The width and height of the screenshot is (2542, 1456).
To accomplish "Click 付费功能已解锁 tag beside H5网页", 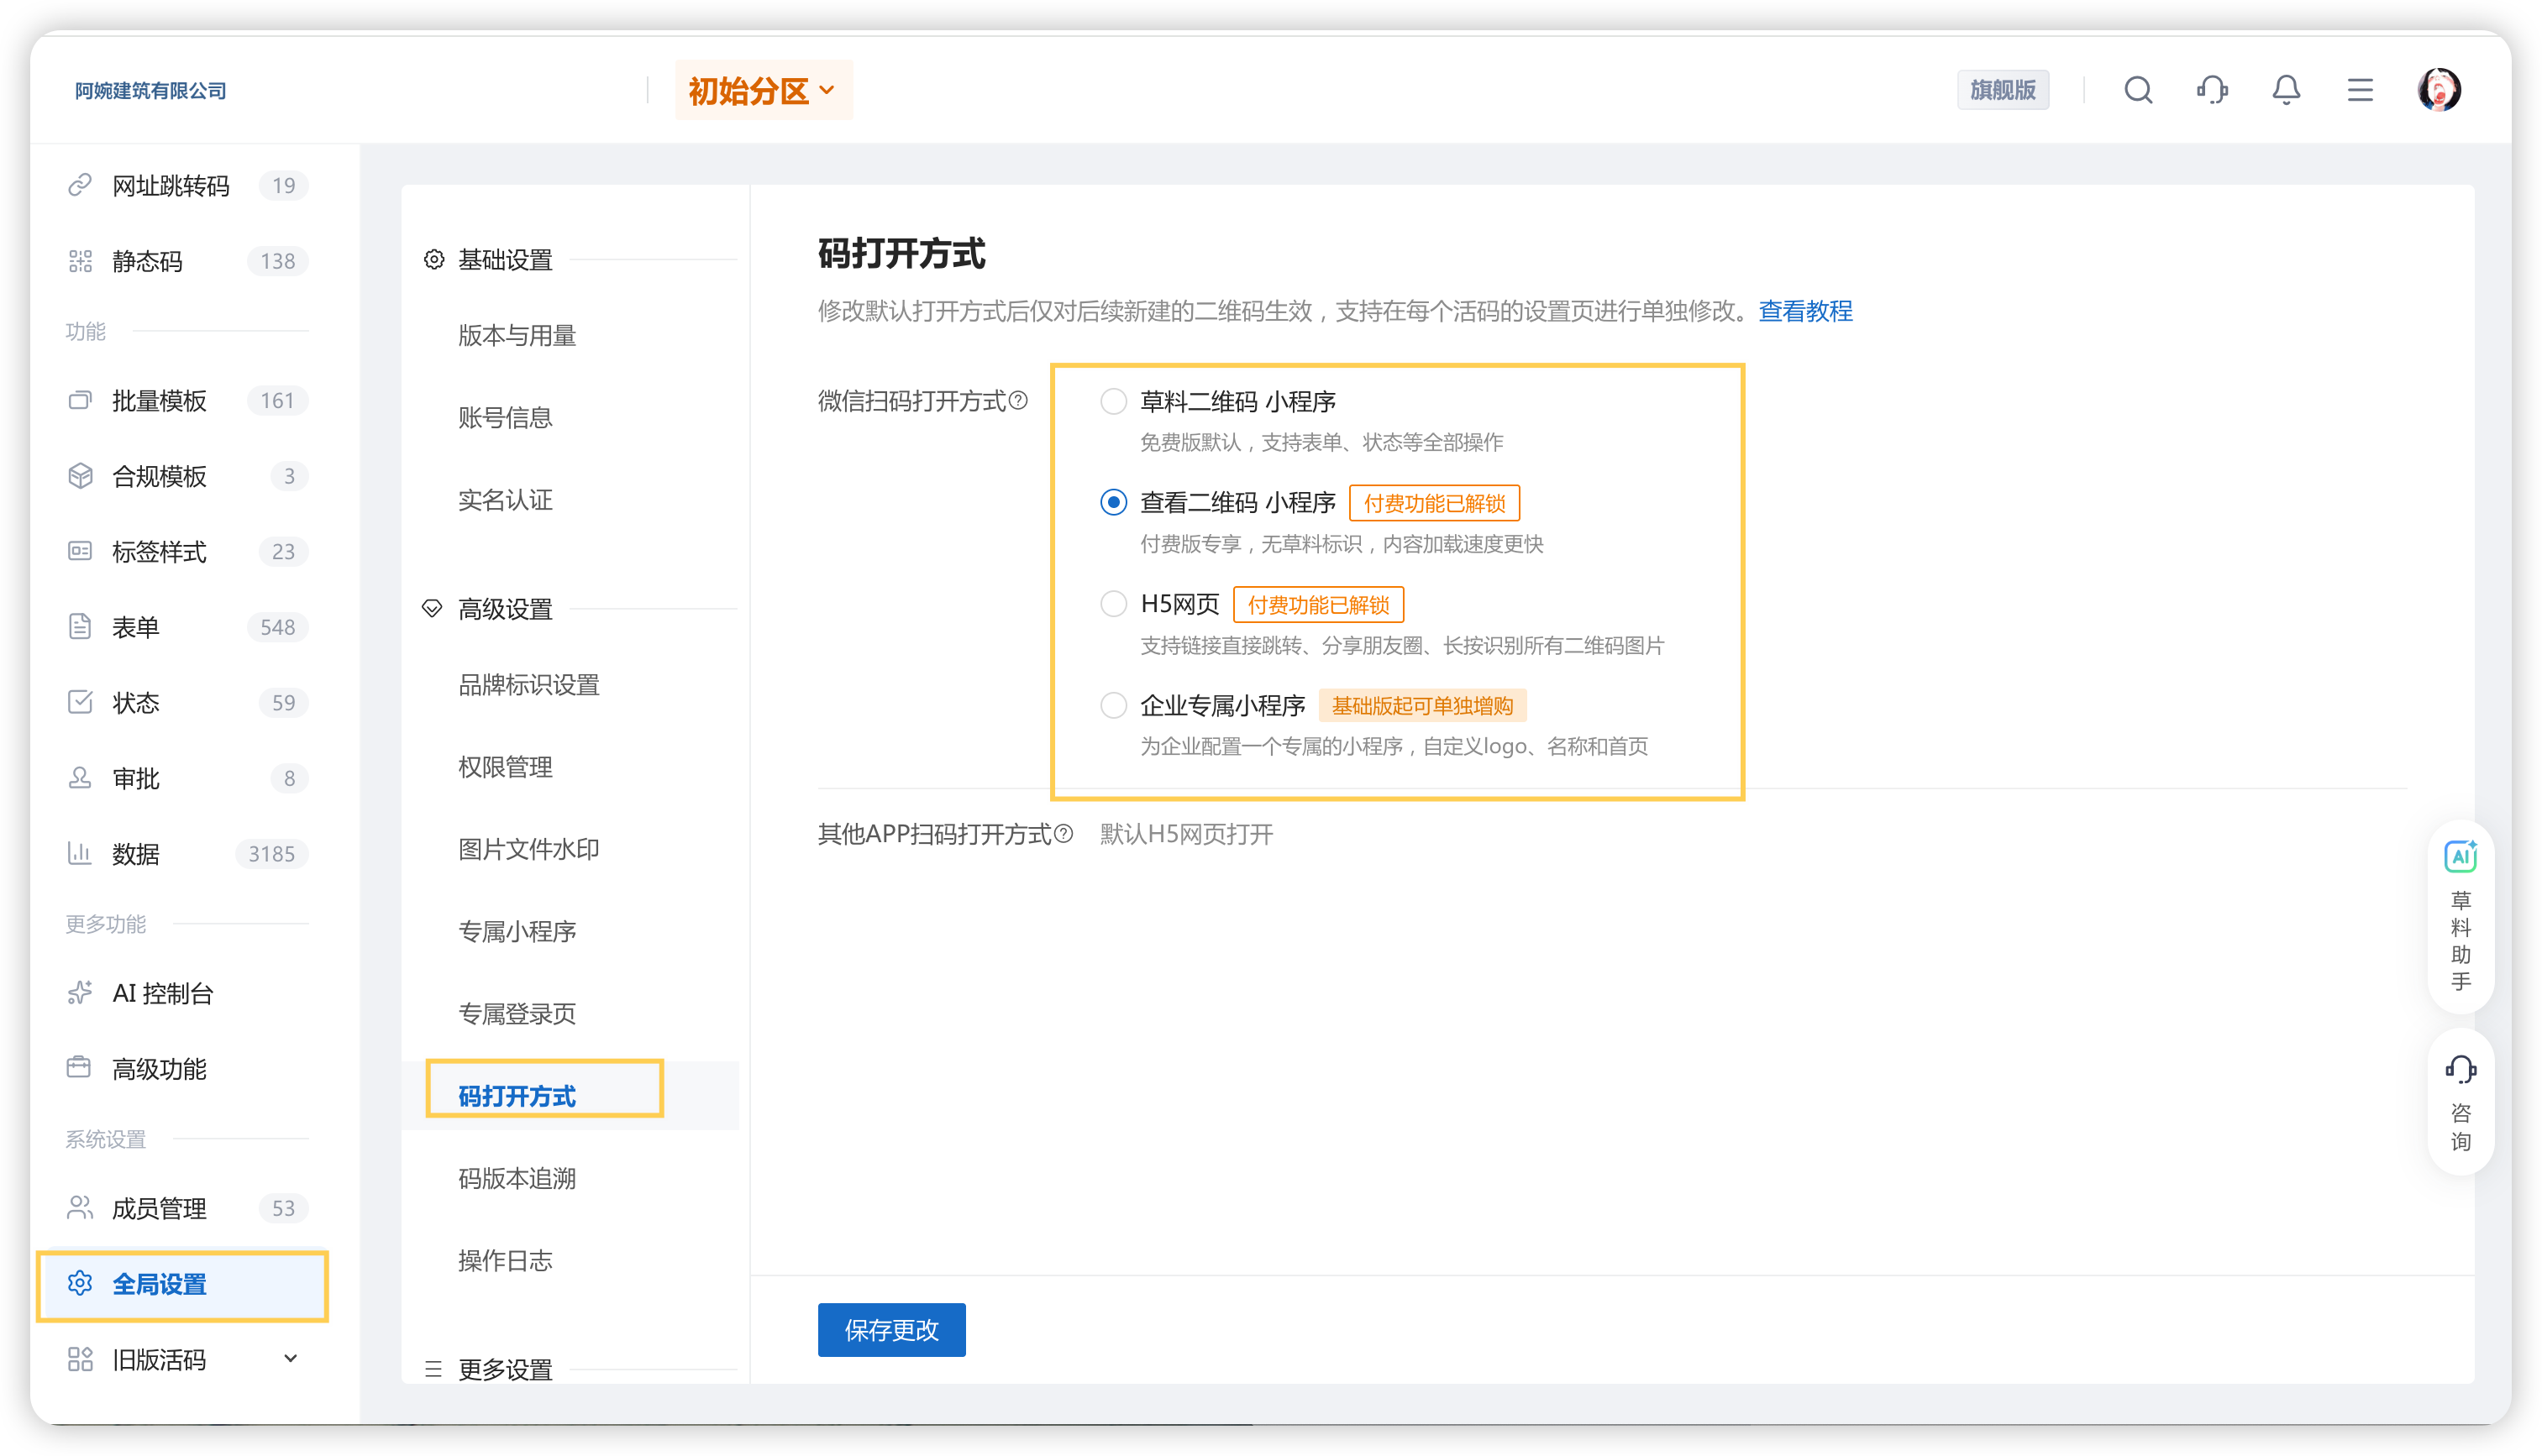I will 1319,604.
